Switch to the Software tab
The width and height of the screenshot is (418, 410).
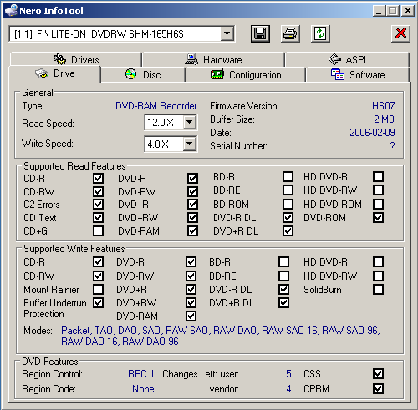tap(358, 74)
